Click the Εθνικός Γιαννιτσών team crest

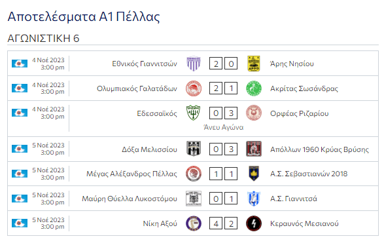point(194,64)
